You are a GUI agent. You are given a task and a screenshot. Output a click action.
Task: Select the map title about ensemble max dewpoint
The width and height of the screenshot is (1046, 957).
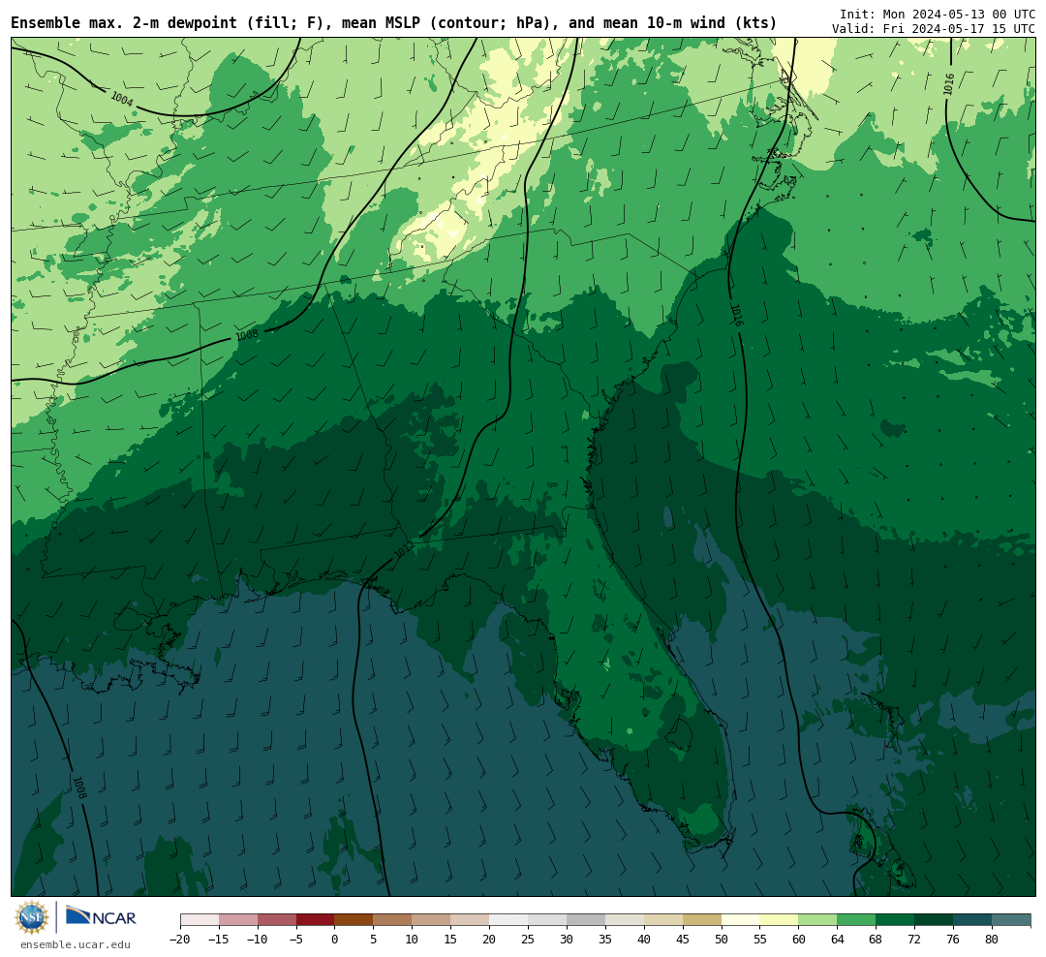pyautogui.click(x=393, y=23)
